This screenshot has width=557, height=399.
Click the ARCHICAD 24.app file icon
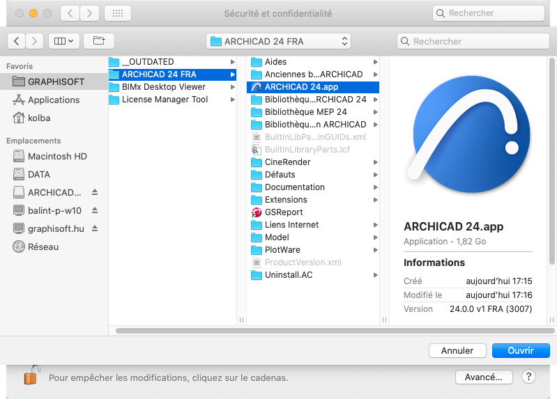(x=256, y=87)
